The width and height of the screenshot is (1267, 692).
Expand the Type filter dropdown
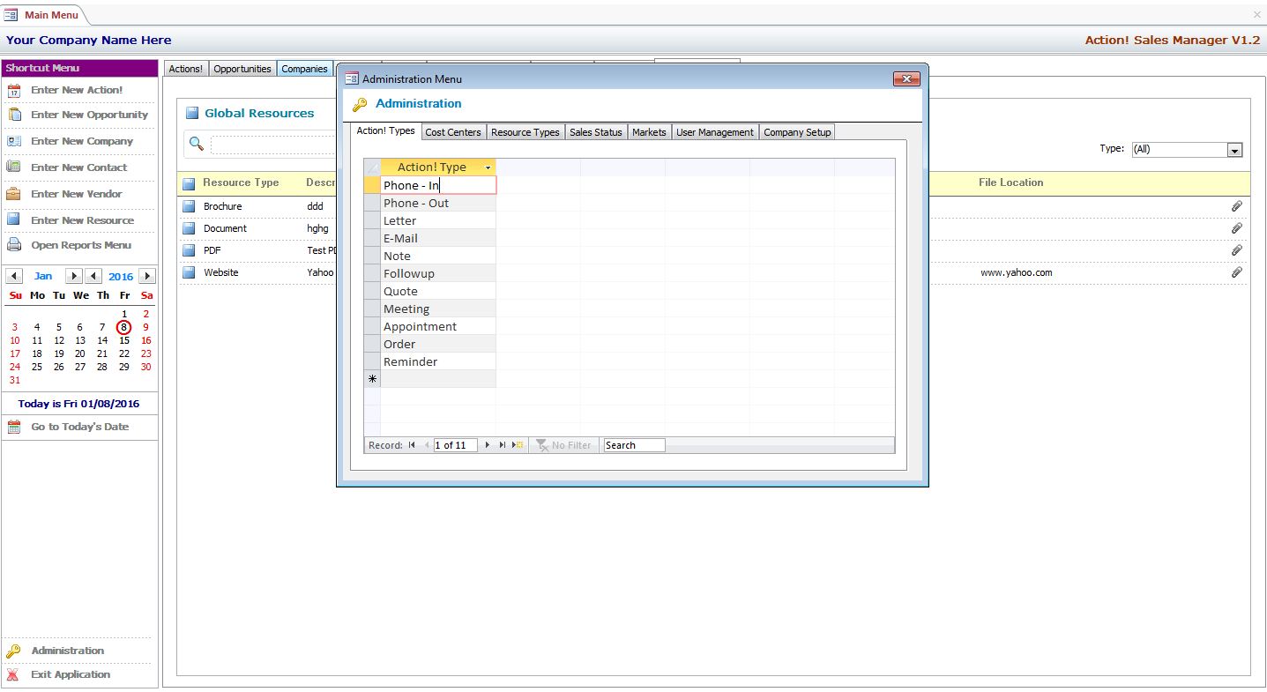point(1234,150)
